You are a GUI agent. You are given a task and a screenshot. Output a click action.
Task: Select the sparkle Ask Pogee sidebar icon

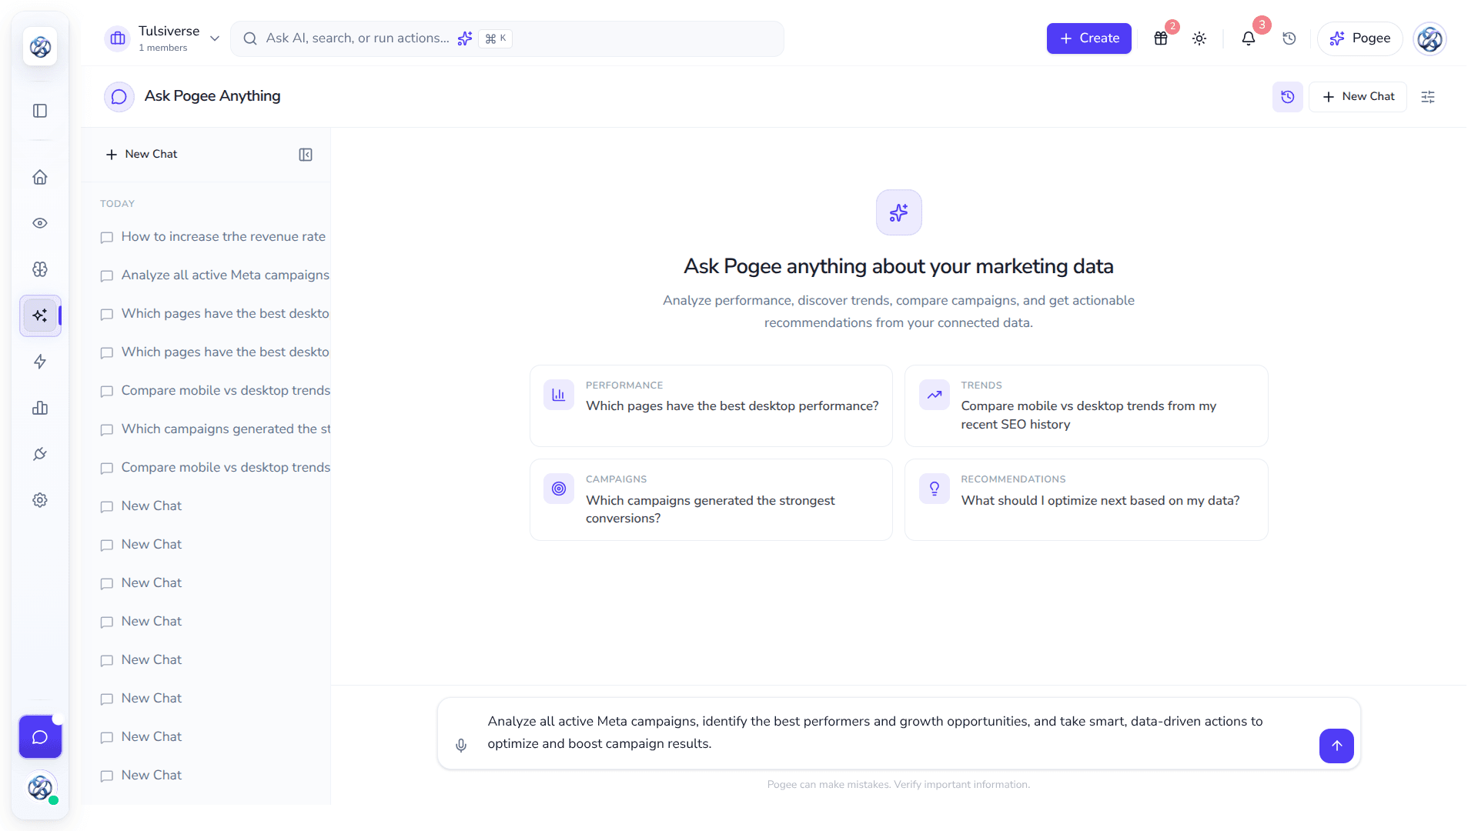pos(40,315)
